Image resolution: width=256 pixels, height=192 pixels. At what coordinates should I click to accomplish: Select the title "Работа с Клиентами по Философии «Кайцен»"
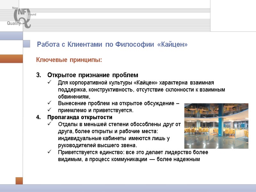(x=113, y=44)
